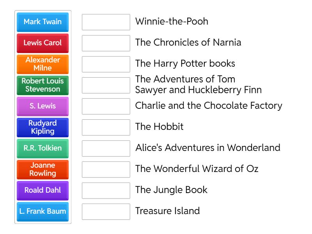The width and height of the screenshot is (312, 234).
Task: Select the slot for Wonderful Wizard of Oz
Action: pos(106,169)
